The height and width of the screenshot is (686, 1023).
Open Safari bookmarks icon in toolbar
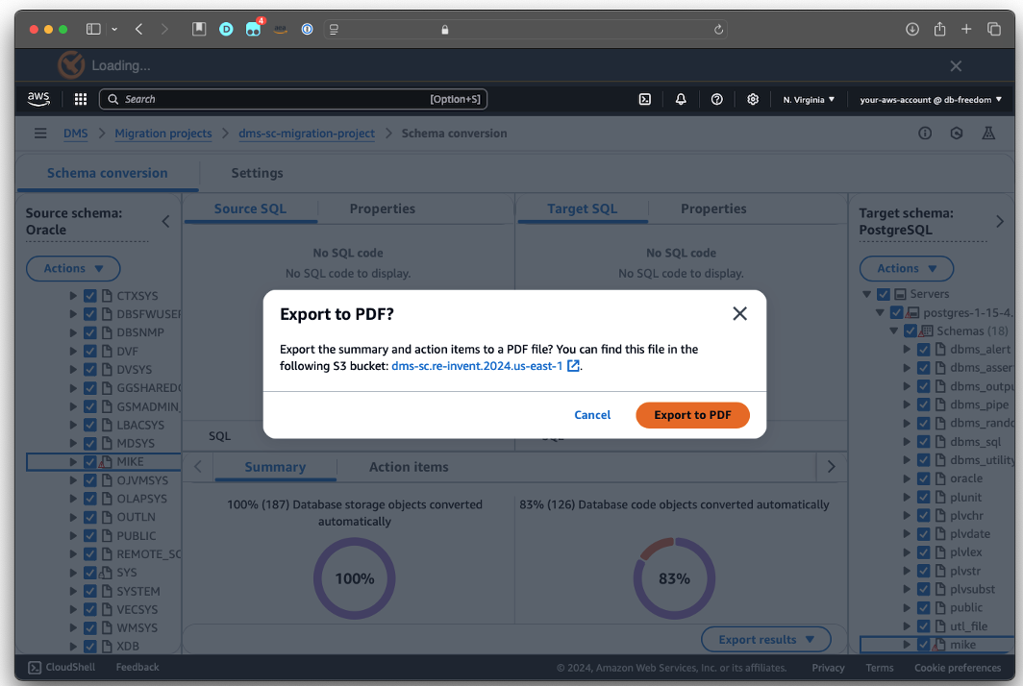click(x=199, y=29)
